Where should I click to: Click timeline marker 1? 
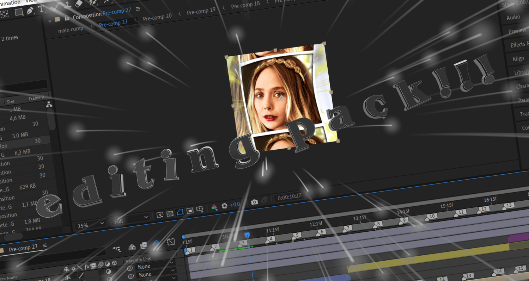pyautogui.click(x=190, y=251)
